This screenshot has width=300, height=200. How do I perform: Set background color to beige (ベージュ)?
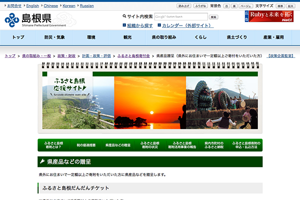[245, 6]
